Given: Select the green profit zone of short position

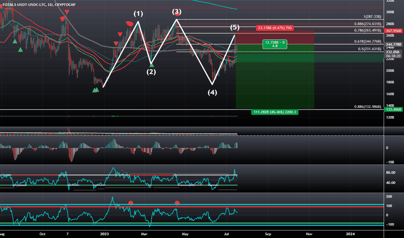Looking at the screenshot, I should pos(275,77).
